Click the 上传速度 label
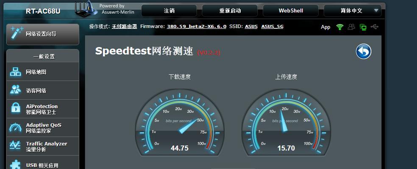This screenshot has height=169, width=417. (x=286, y=77)
